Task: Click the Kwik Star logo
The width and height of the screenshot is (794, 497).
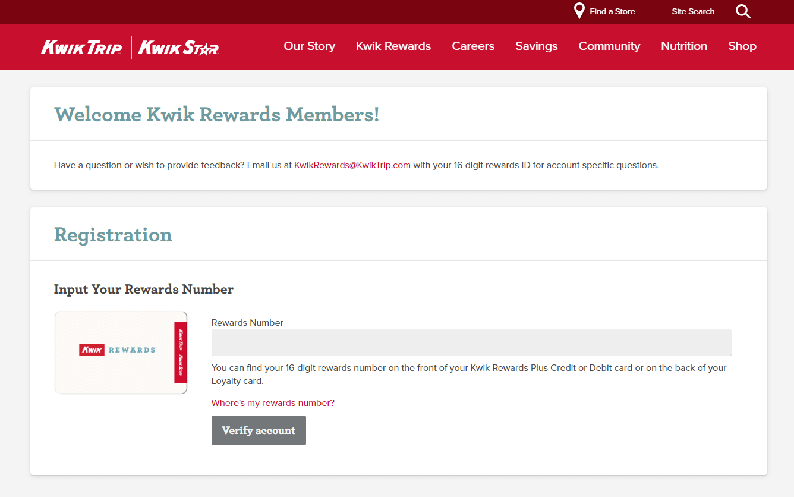Action: (x=178, y=47)
